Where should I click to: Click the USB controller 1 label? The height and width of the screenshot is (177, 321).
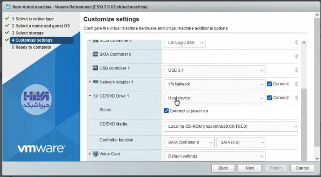[114, 68]
